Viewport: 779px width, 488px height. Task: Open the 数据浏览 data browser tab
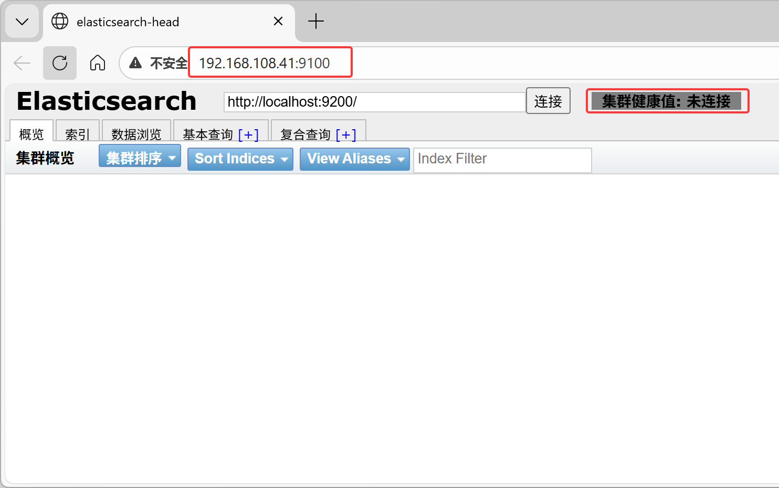(x=136, y=131)
